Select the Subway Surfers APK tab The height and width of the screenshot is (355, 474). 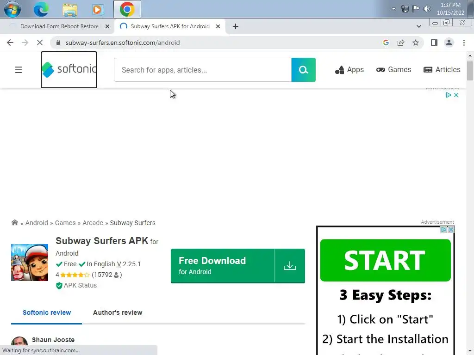point(170,26)
